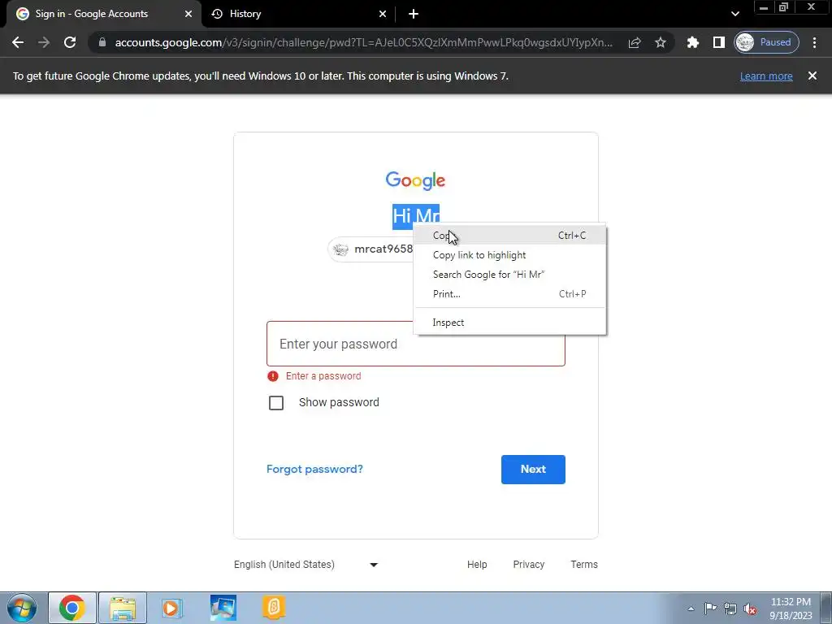Screen dimensions: 832x624
Task: Open the Learn more link
Action: click(766, 76)
